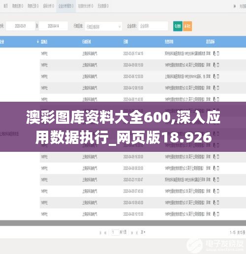Click the page number input box
Image resolution: width=246 pixels, height=254 pixels.
(115, 232)
